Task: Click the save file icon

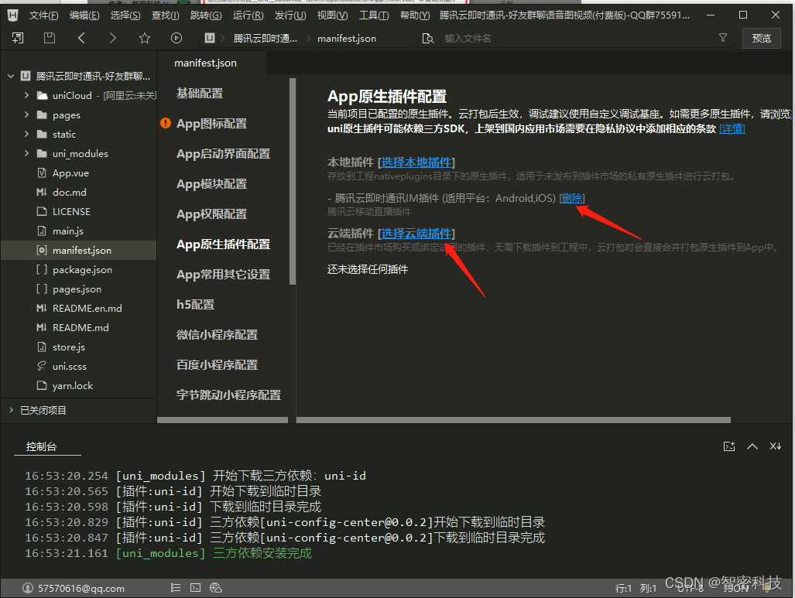Action: tap(50, 38)
